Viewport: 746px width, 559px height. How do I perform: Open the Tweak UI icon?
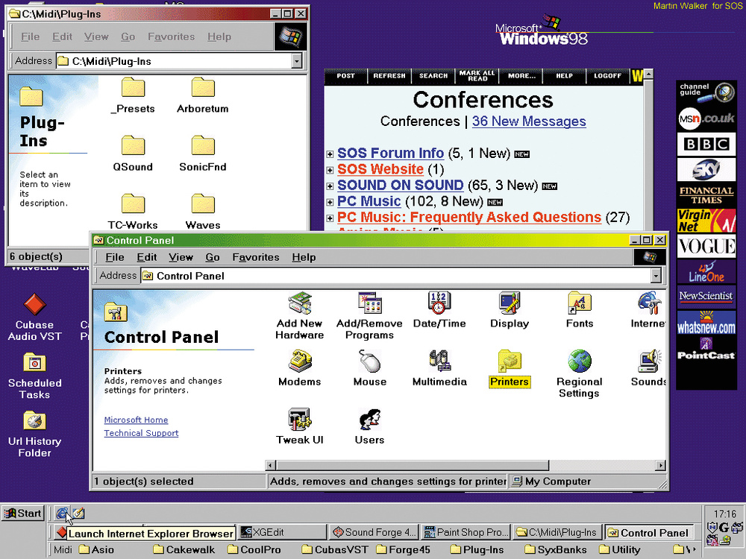(299, 420)
